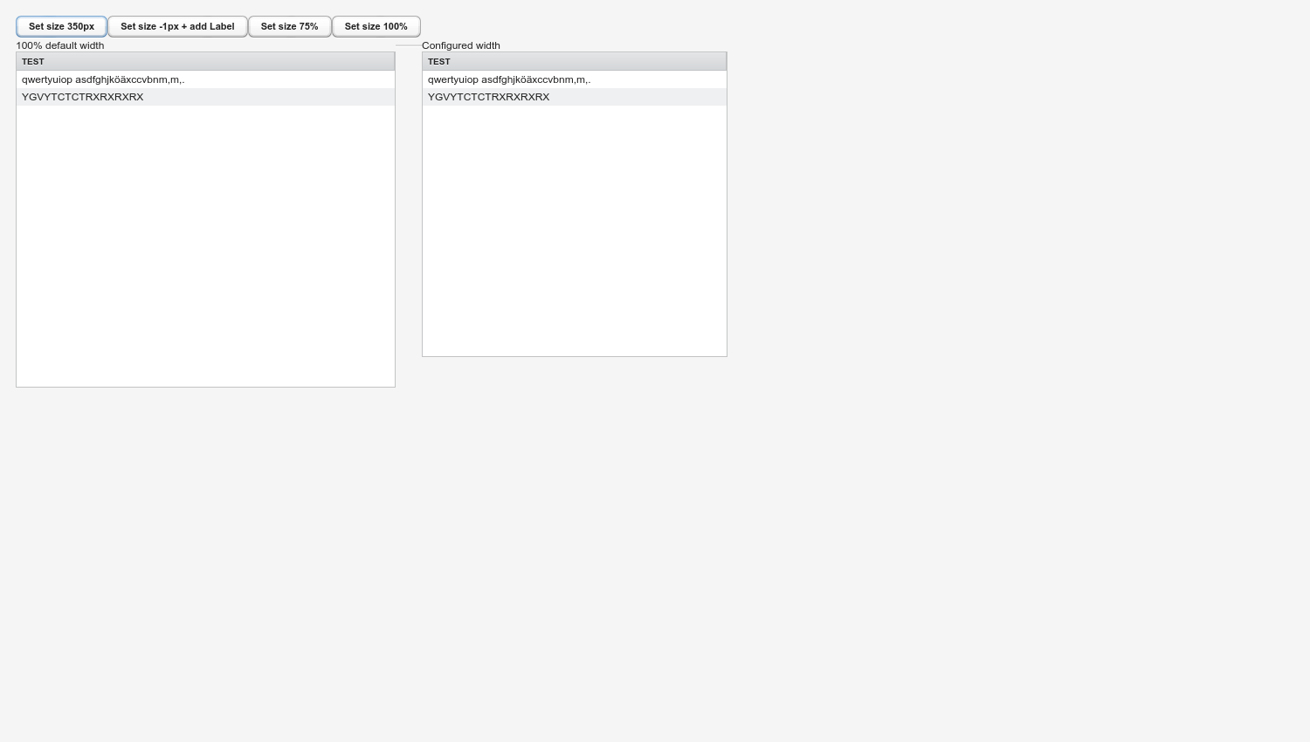The image size is (1310, 742).
Task: Click the 100% default width caption
Action: 59,45
